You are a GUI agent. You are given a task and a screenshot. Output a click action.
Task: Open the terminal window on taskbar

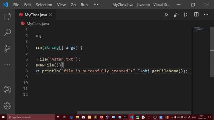coord(125,117)
